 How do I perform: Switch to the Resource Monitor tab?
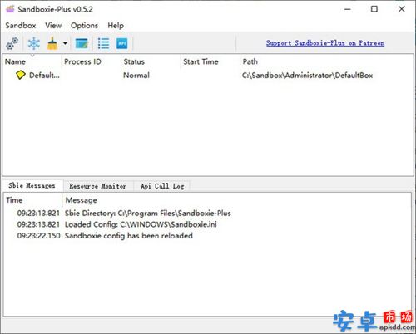[x=98, y=186]
